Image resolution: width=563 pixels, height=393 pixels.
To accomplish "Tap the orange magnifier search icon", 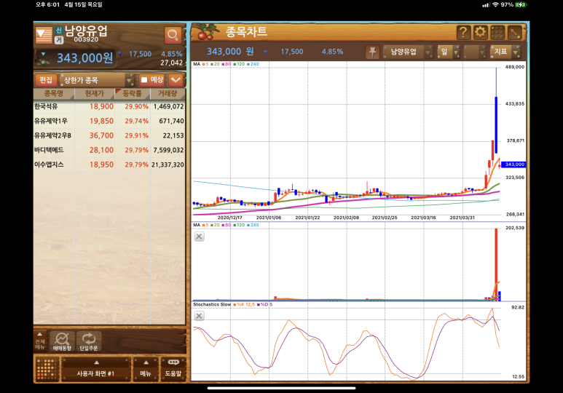I will pyautogui.click(x=173, y=35).
